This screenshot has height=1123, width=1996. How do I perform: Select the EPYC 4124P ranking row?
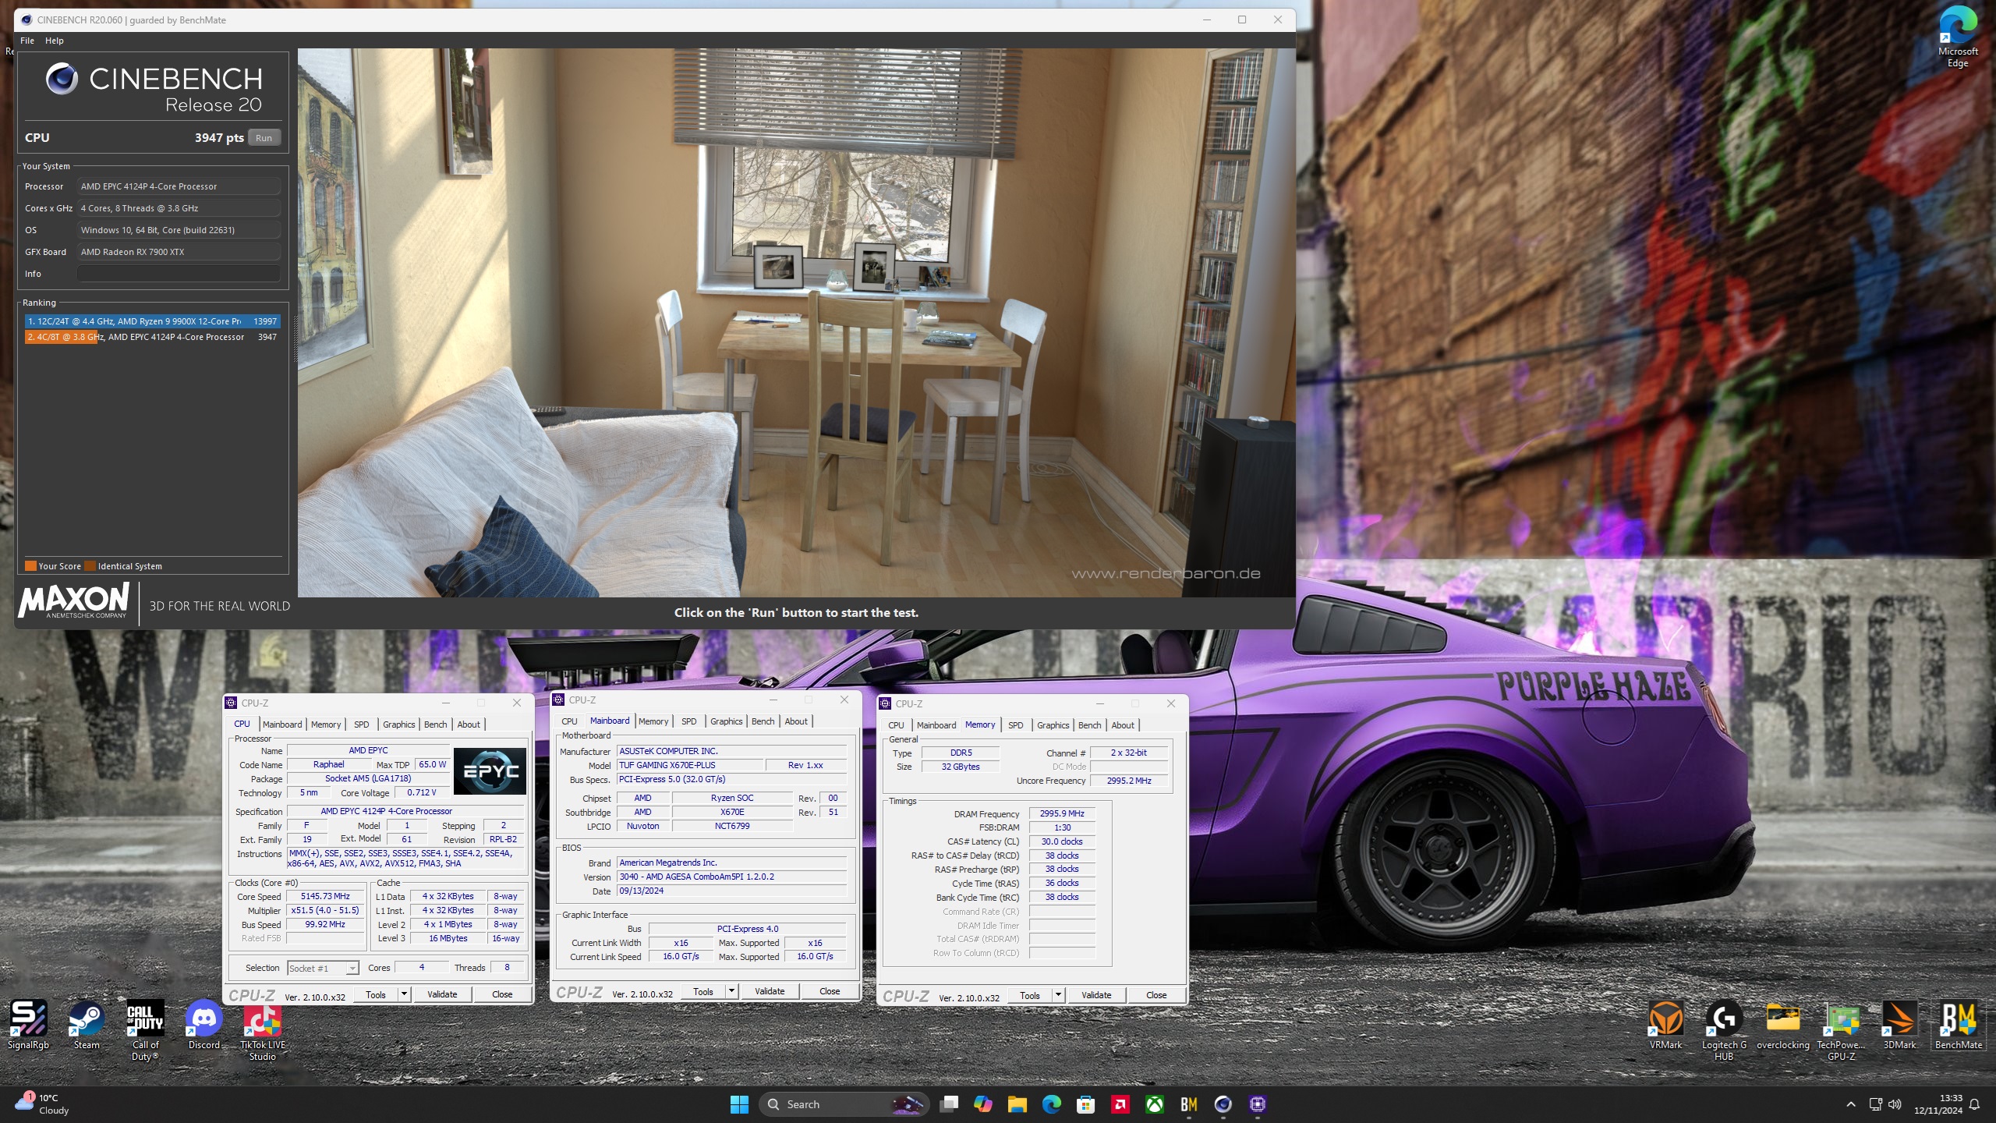click(x=152, y=337)
